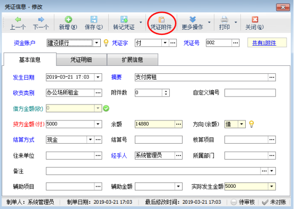Open the 结算方式 dropdown showing 现金
294x209 pixels.
point(90,140)
